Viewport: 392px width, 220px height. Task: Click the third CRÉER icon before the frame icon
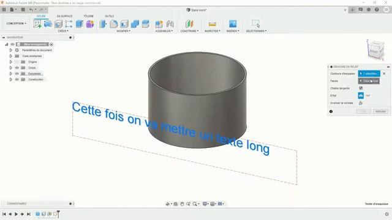pos(59,24)
